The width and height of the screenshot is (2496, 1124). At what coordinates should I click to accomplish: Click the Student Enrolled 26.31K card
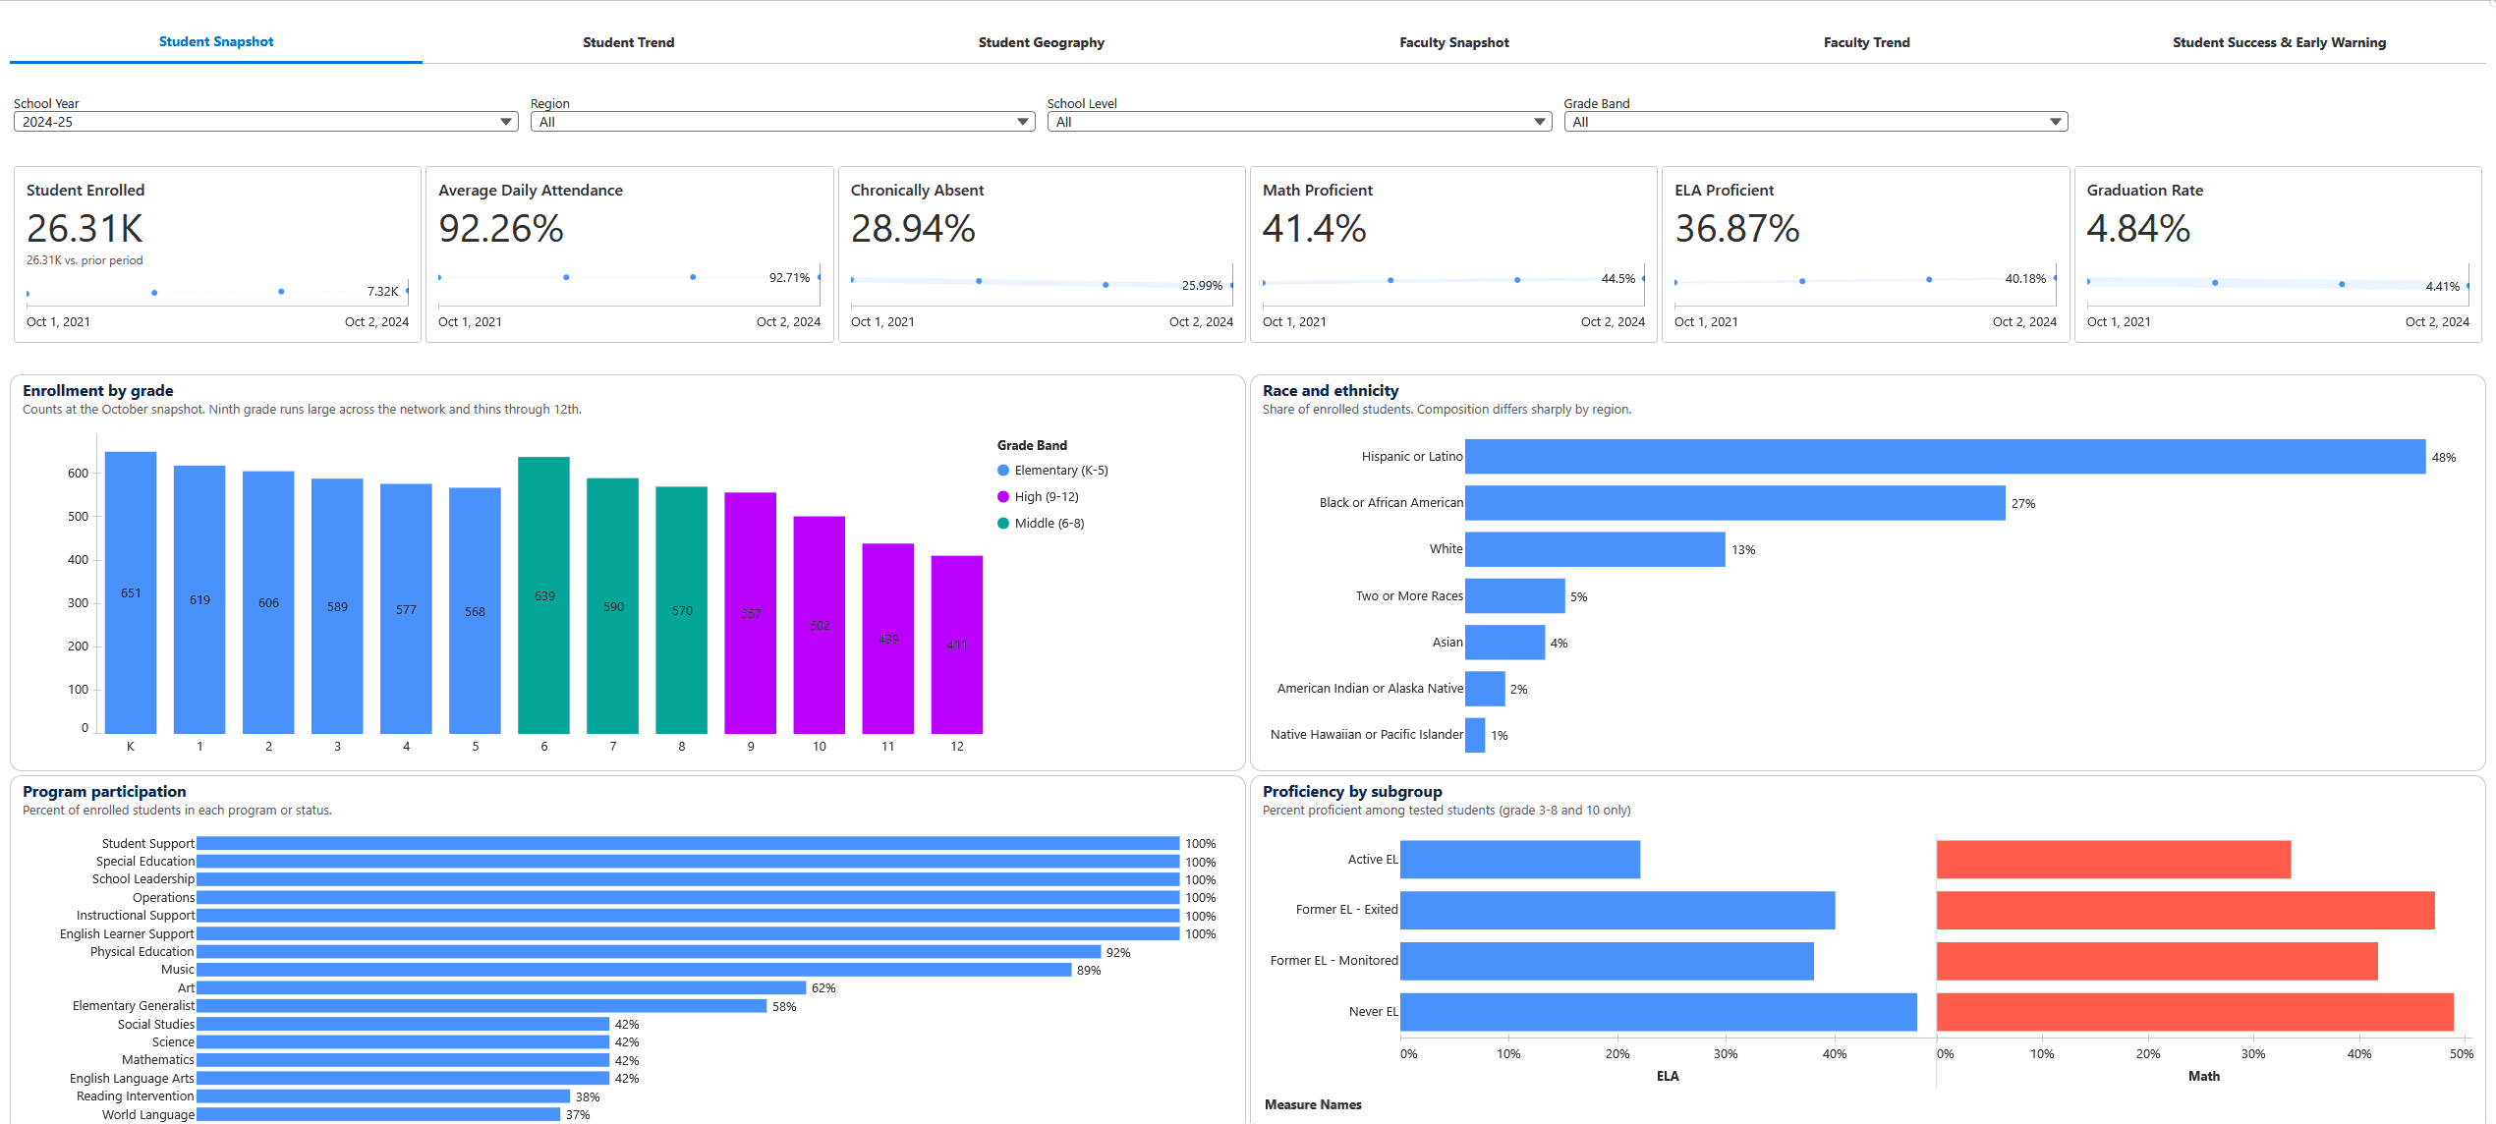click(217, 254)
